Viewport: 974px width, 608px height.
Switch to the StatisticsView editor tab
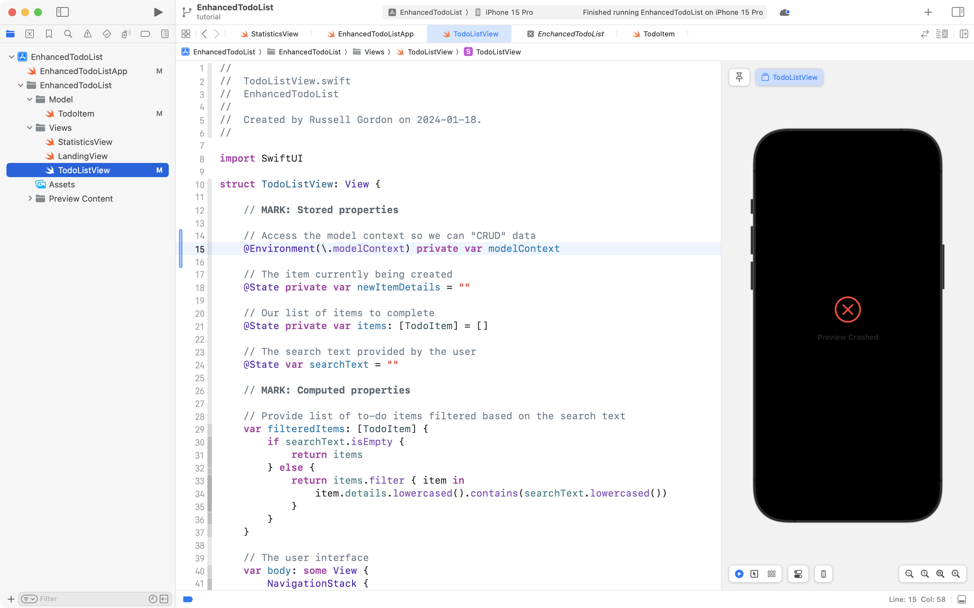[274, 34]
